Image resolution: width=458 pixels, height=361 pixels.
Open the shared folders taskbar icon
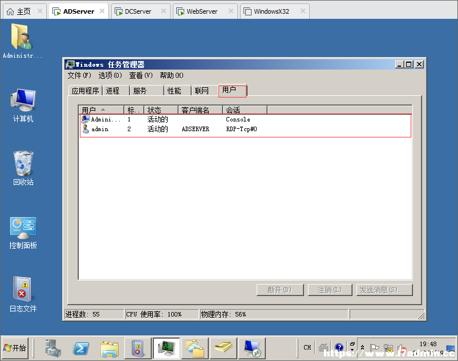tap(194, 348)
